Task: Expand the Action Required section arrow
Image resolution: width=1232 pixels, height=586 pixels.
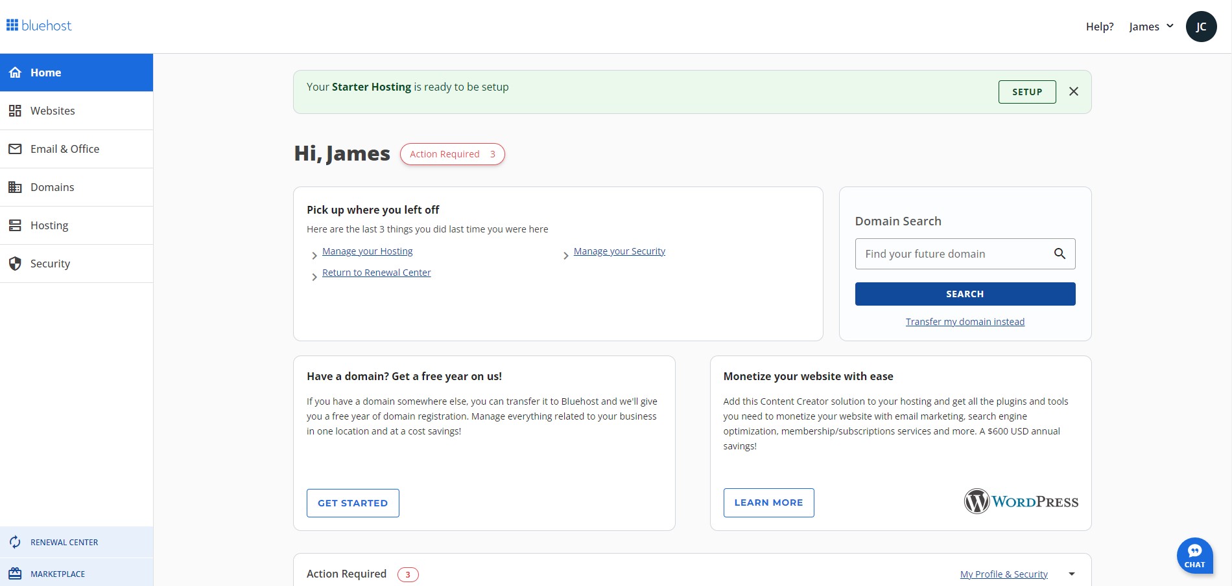Action: click(1072, 574)
